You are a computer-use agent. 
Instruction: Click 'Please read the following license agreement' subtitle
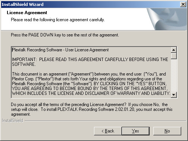tap(58, 20)
